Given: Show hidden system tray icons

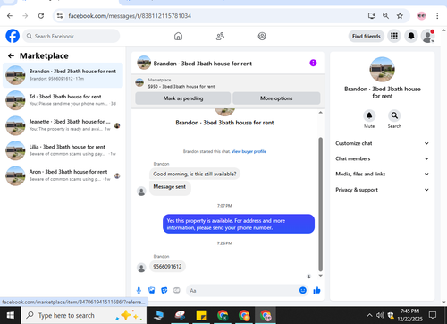Looking at the screenshot, I should pyautogui.click(x=369, y=315).
